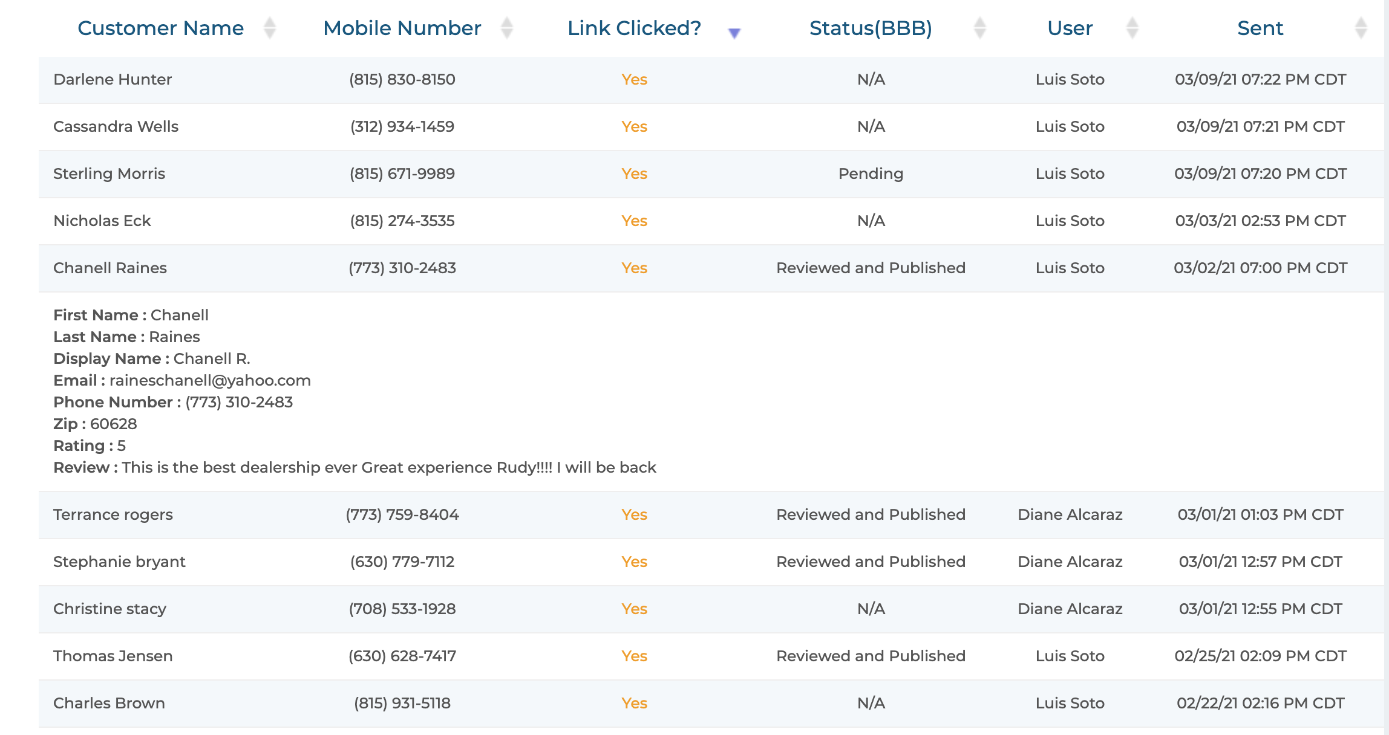
Task: Sort table by Sent header text
Action: (x=1260, y=28)
